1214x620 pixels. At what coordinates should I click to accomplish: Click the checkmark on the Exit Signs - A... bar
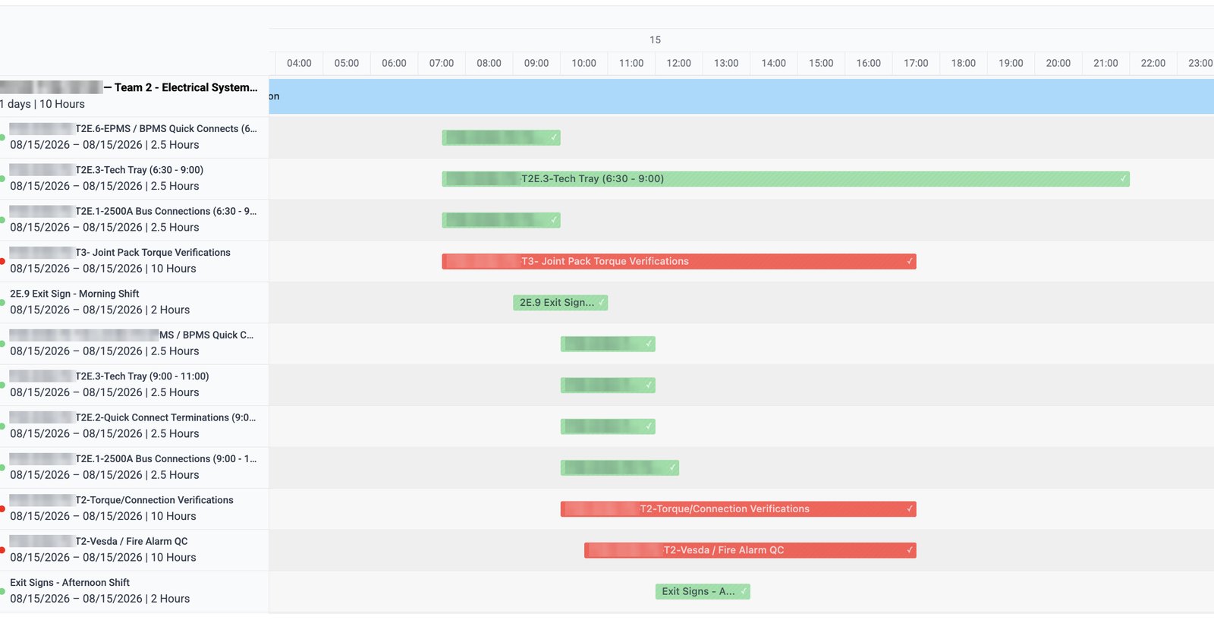[744, 591]
